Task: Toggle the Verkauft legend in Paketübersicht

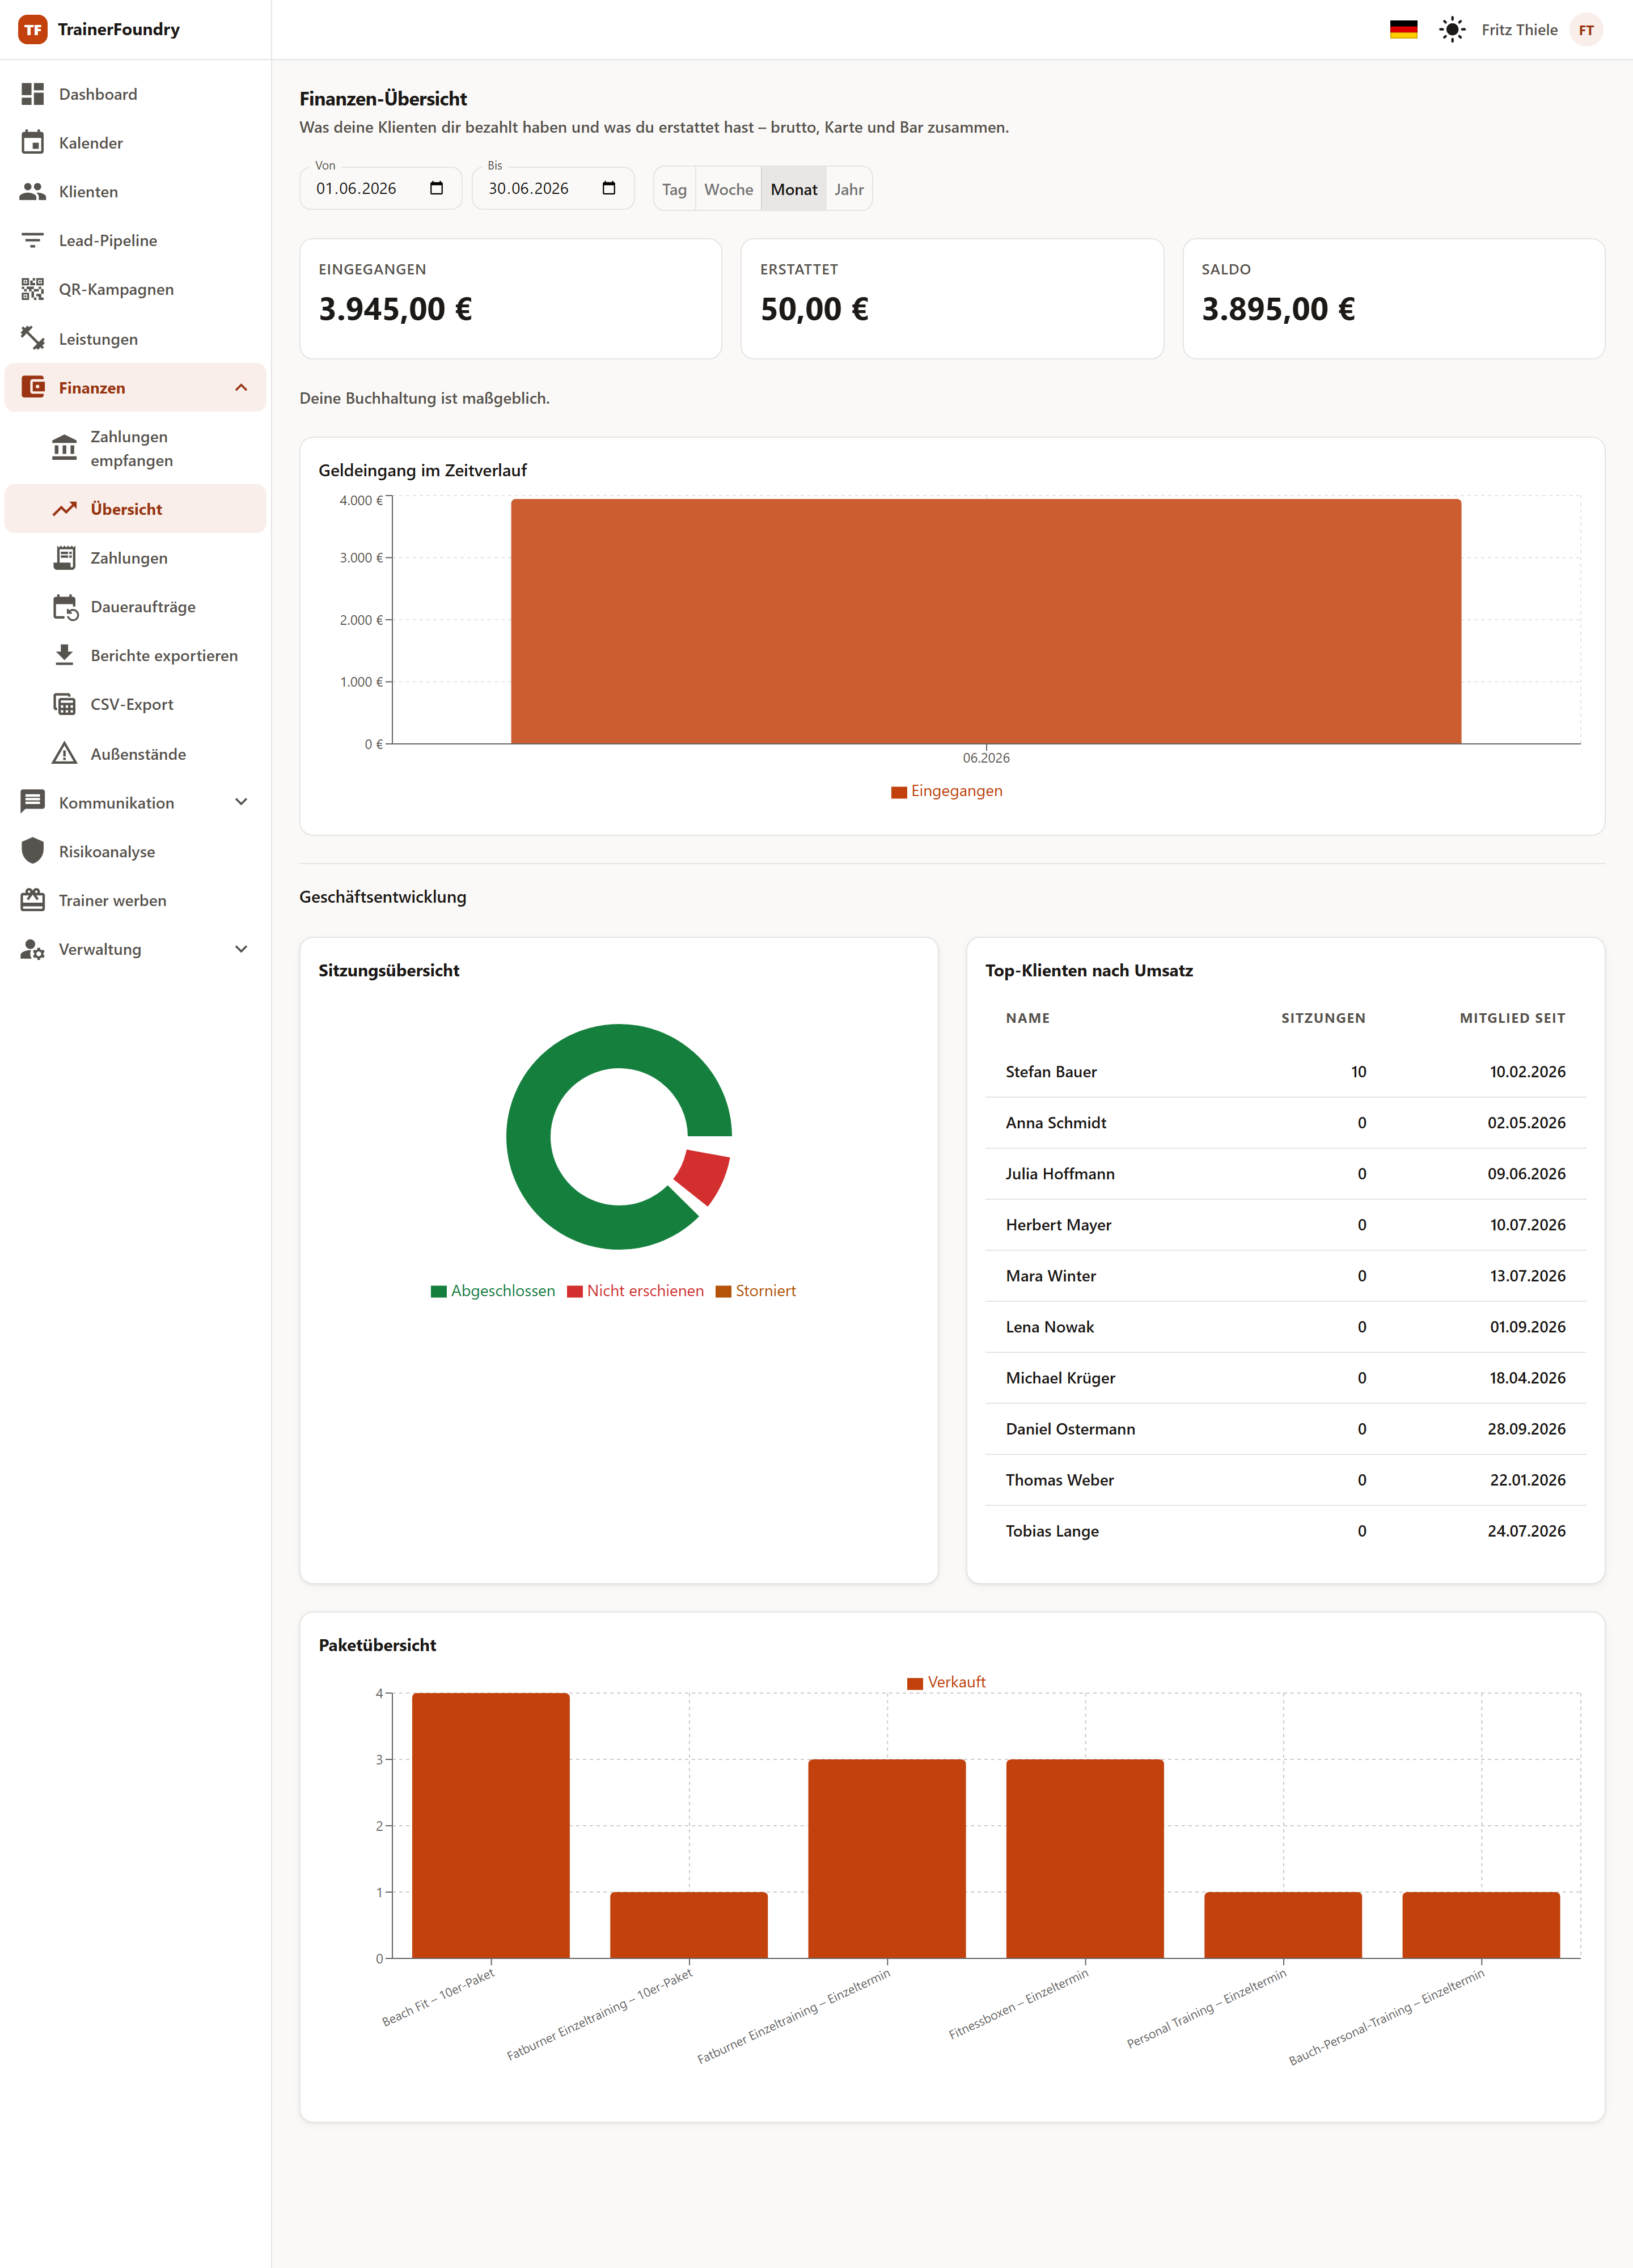Action: [946, 1683]
